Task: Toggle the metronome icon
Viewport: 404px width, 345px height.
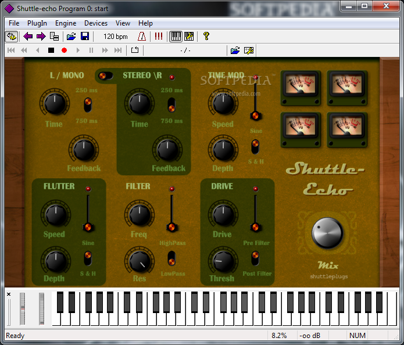Action: coord(142,37)
